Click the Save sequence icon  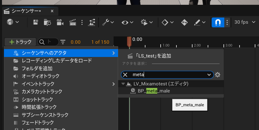[x=36, y=22]
